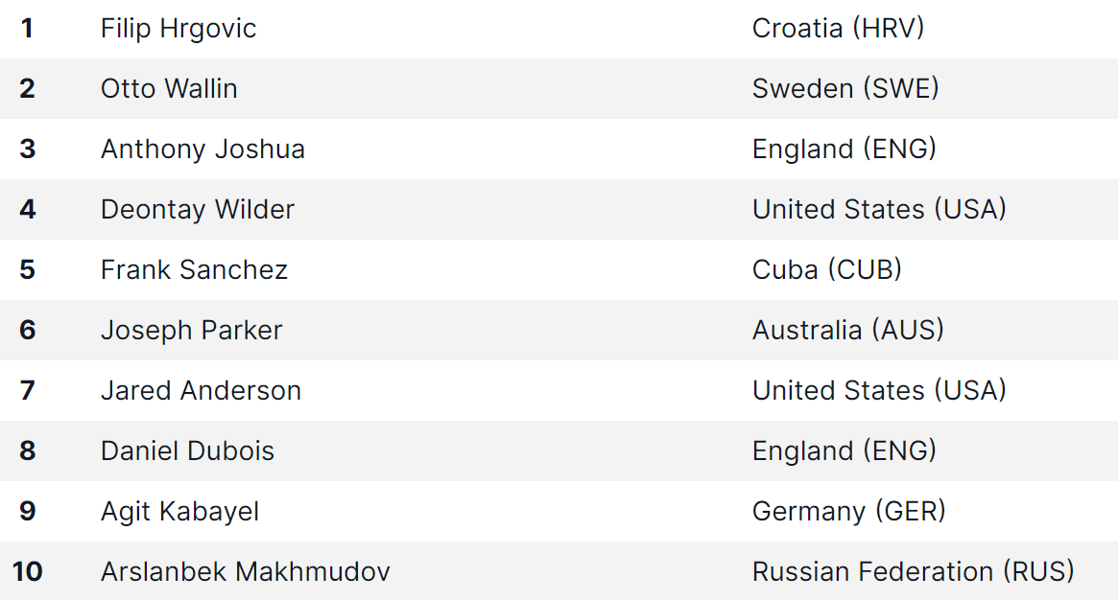Click Jared Anderson in the list
Screen dimensions: 1118x600
(x=201, y=391)
